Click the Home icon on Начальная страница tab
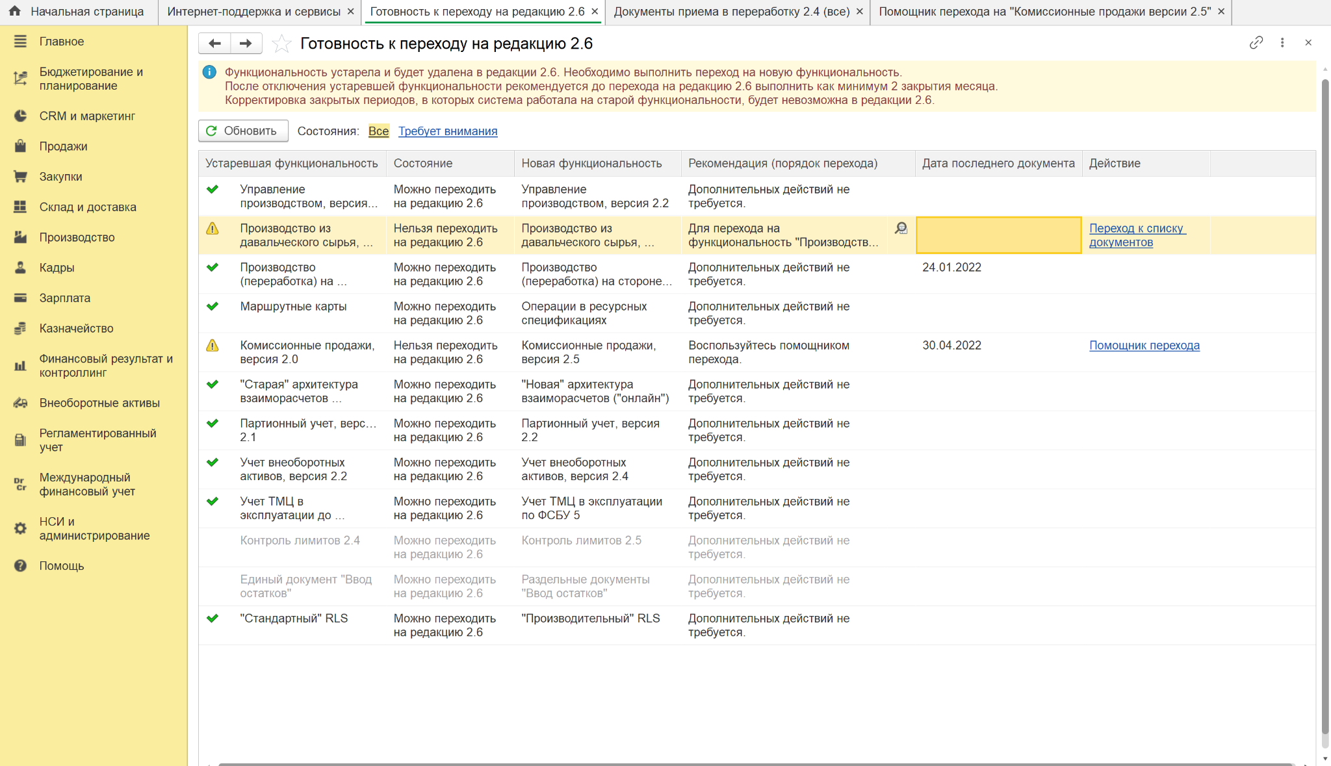This screenshot has width=1331, height=766. point(15,11)
